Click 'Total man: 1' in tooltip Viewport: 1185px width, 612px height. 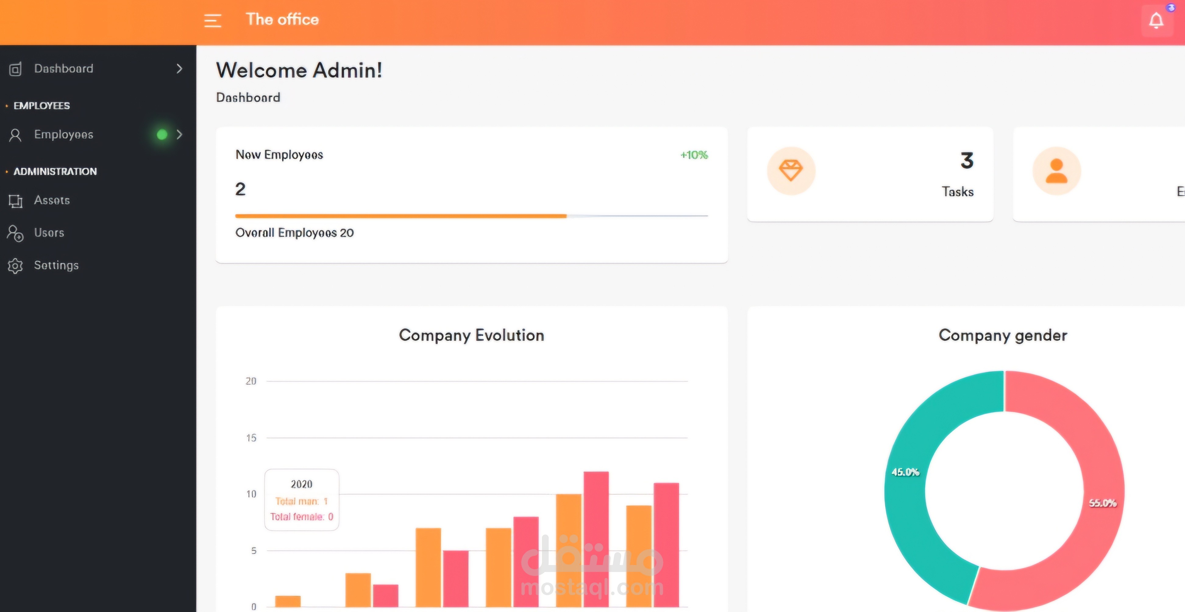(x=302, y=501)
